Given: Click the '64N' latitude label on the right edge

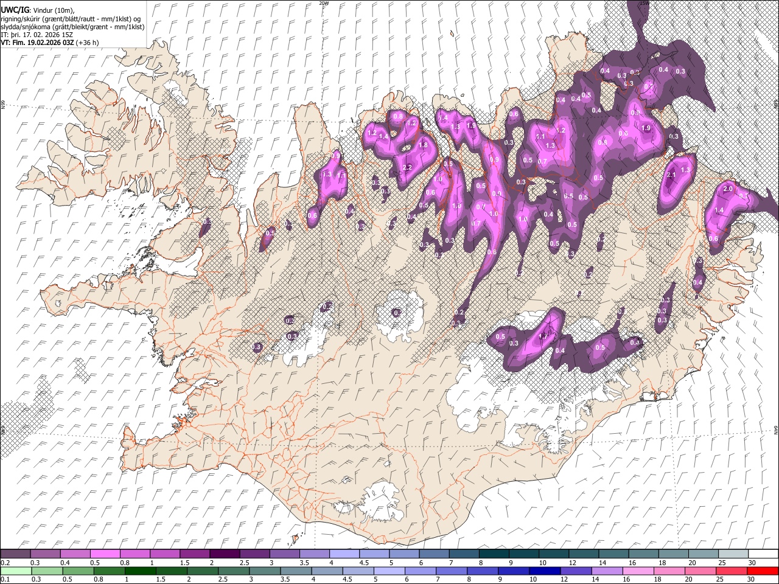Looking at the screenshot, I should [776, 430].
